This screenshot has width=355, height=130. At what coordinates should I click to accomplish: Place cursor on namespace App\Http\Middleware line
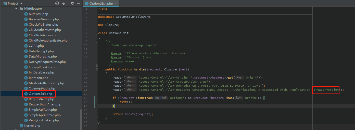pos(125,17)
